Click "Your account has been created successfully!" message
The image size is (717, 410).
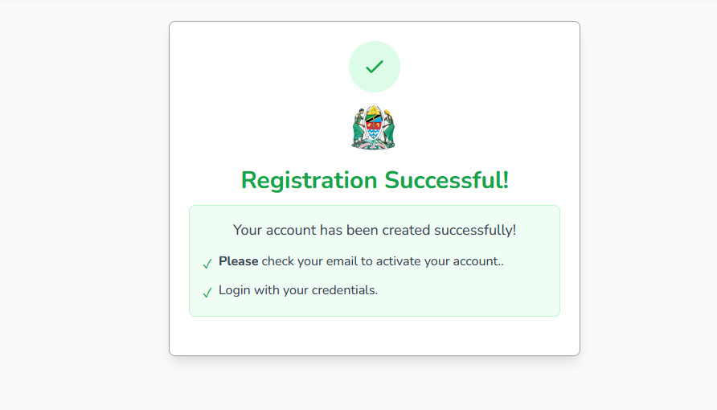pos(375,230)
